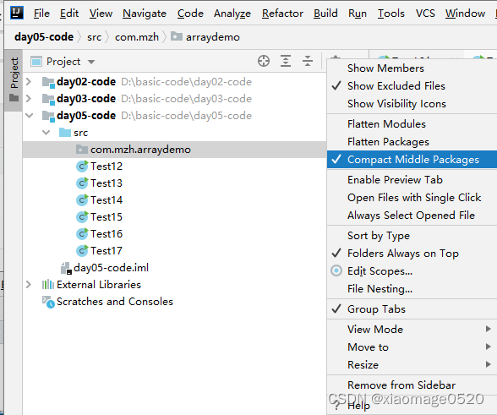Click the Expand All toolbar icon
Viewport: 497px width, 415px height.
point(286,61)
